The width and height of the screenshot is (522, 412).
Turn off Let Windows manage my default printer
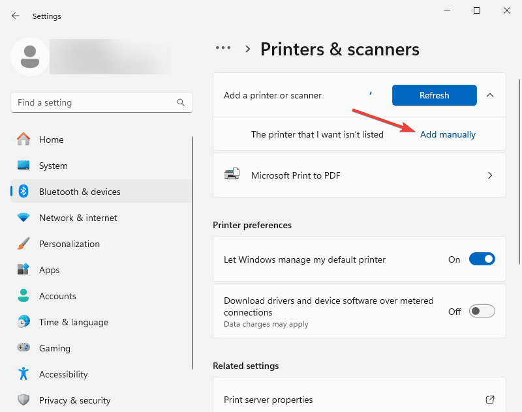click(x=482, y=259)
